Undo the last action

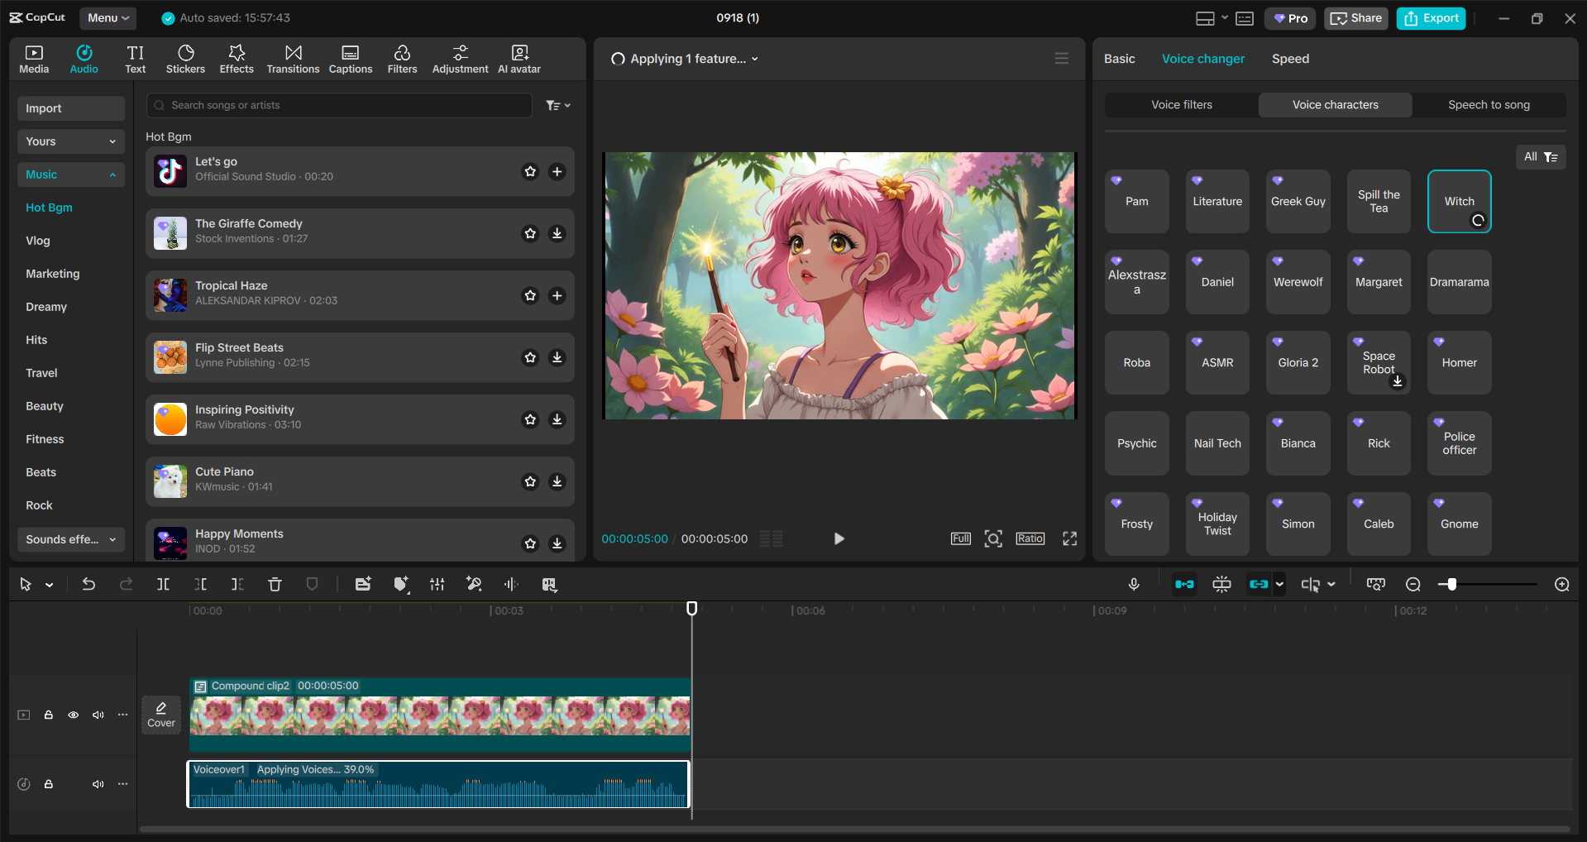point(88,584)
